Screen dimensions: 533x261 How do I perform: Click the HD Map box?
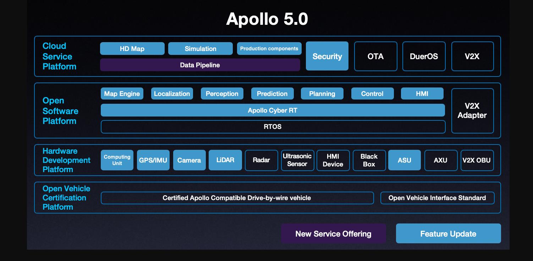[132, 49]
